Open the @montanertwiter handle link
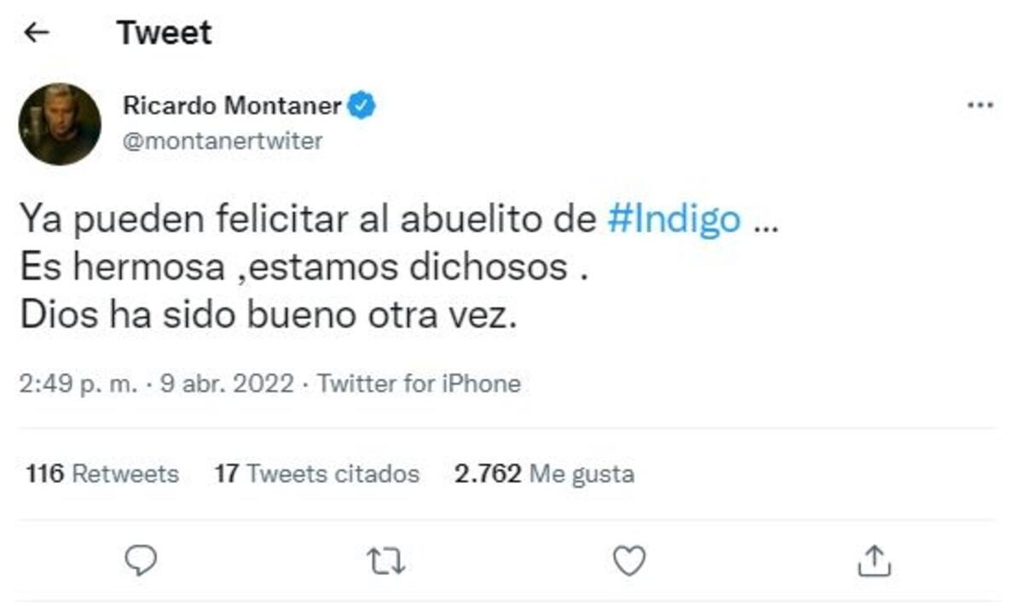This screenshot has width=1023, height=613. pos(223,140)
